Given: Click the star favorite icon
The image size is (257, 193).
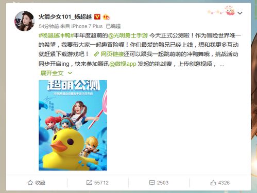Looking at the screenshot, I should [30, 183].
